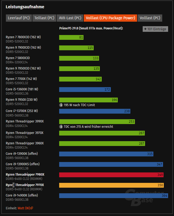This screenshot has height=216, width=174.
Task: Select the Ryzen 7 7700X (142 W) label
Action: pyautogui.click(x=21, y=79)
